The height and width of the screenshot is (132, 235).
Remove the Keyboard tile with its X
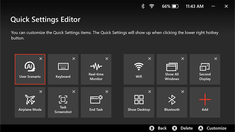click(x=74, y=59)
